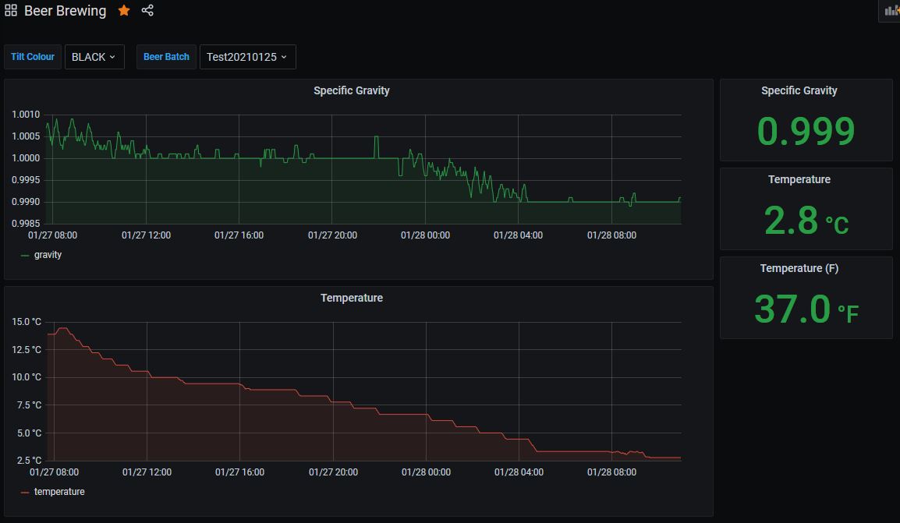Screen dimensions: 900x523
Task: Click the 1.0010 gravity y-axis label
Action: pos(26,114)
